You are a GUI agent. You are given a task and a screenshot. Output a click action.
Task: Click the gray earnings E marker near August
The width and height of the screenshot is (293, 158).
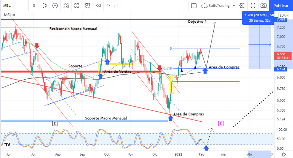(x=54, y=123)
